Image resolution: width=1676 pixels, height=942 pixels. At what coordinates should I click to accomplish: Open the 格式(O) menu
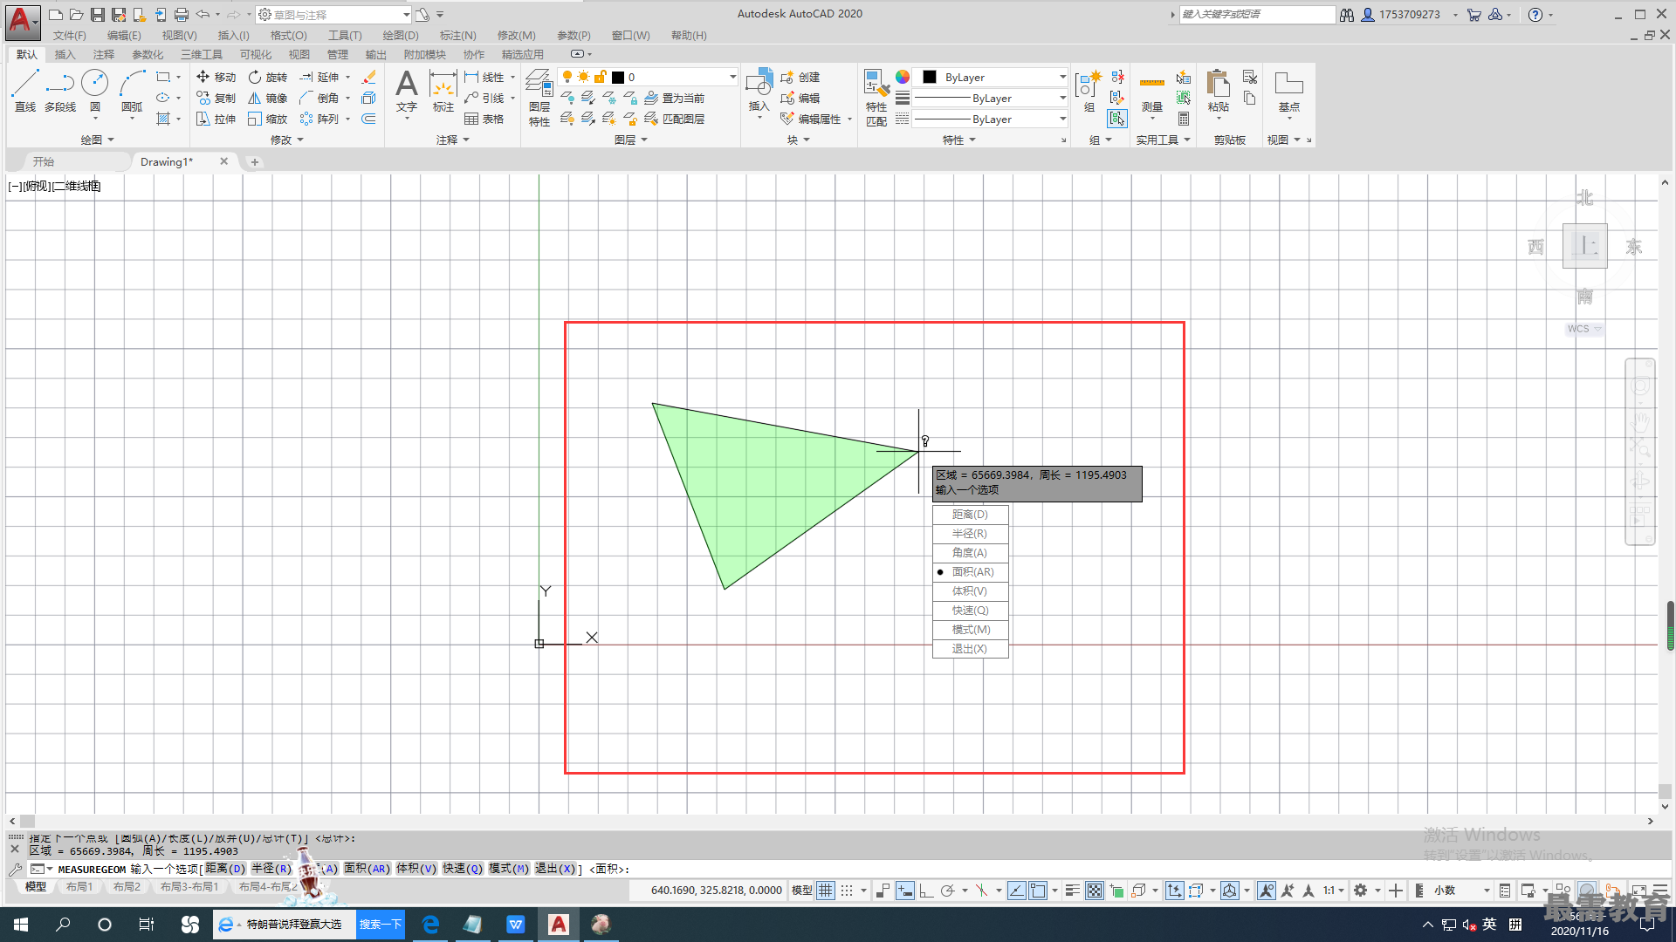coord(288,35)
